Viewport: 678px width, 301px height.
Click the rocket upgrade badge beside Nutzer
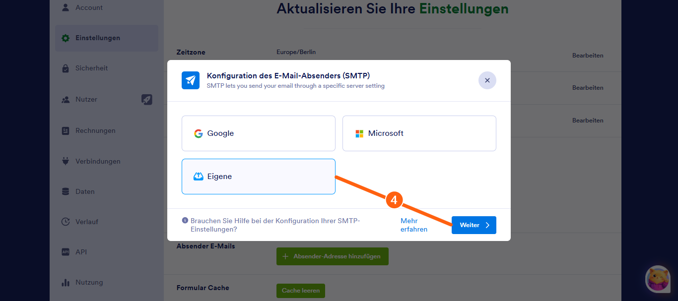click(x=147, y=99)
